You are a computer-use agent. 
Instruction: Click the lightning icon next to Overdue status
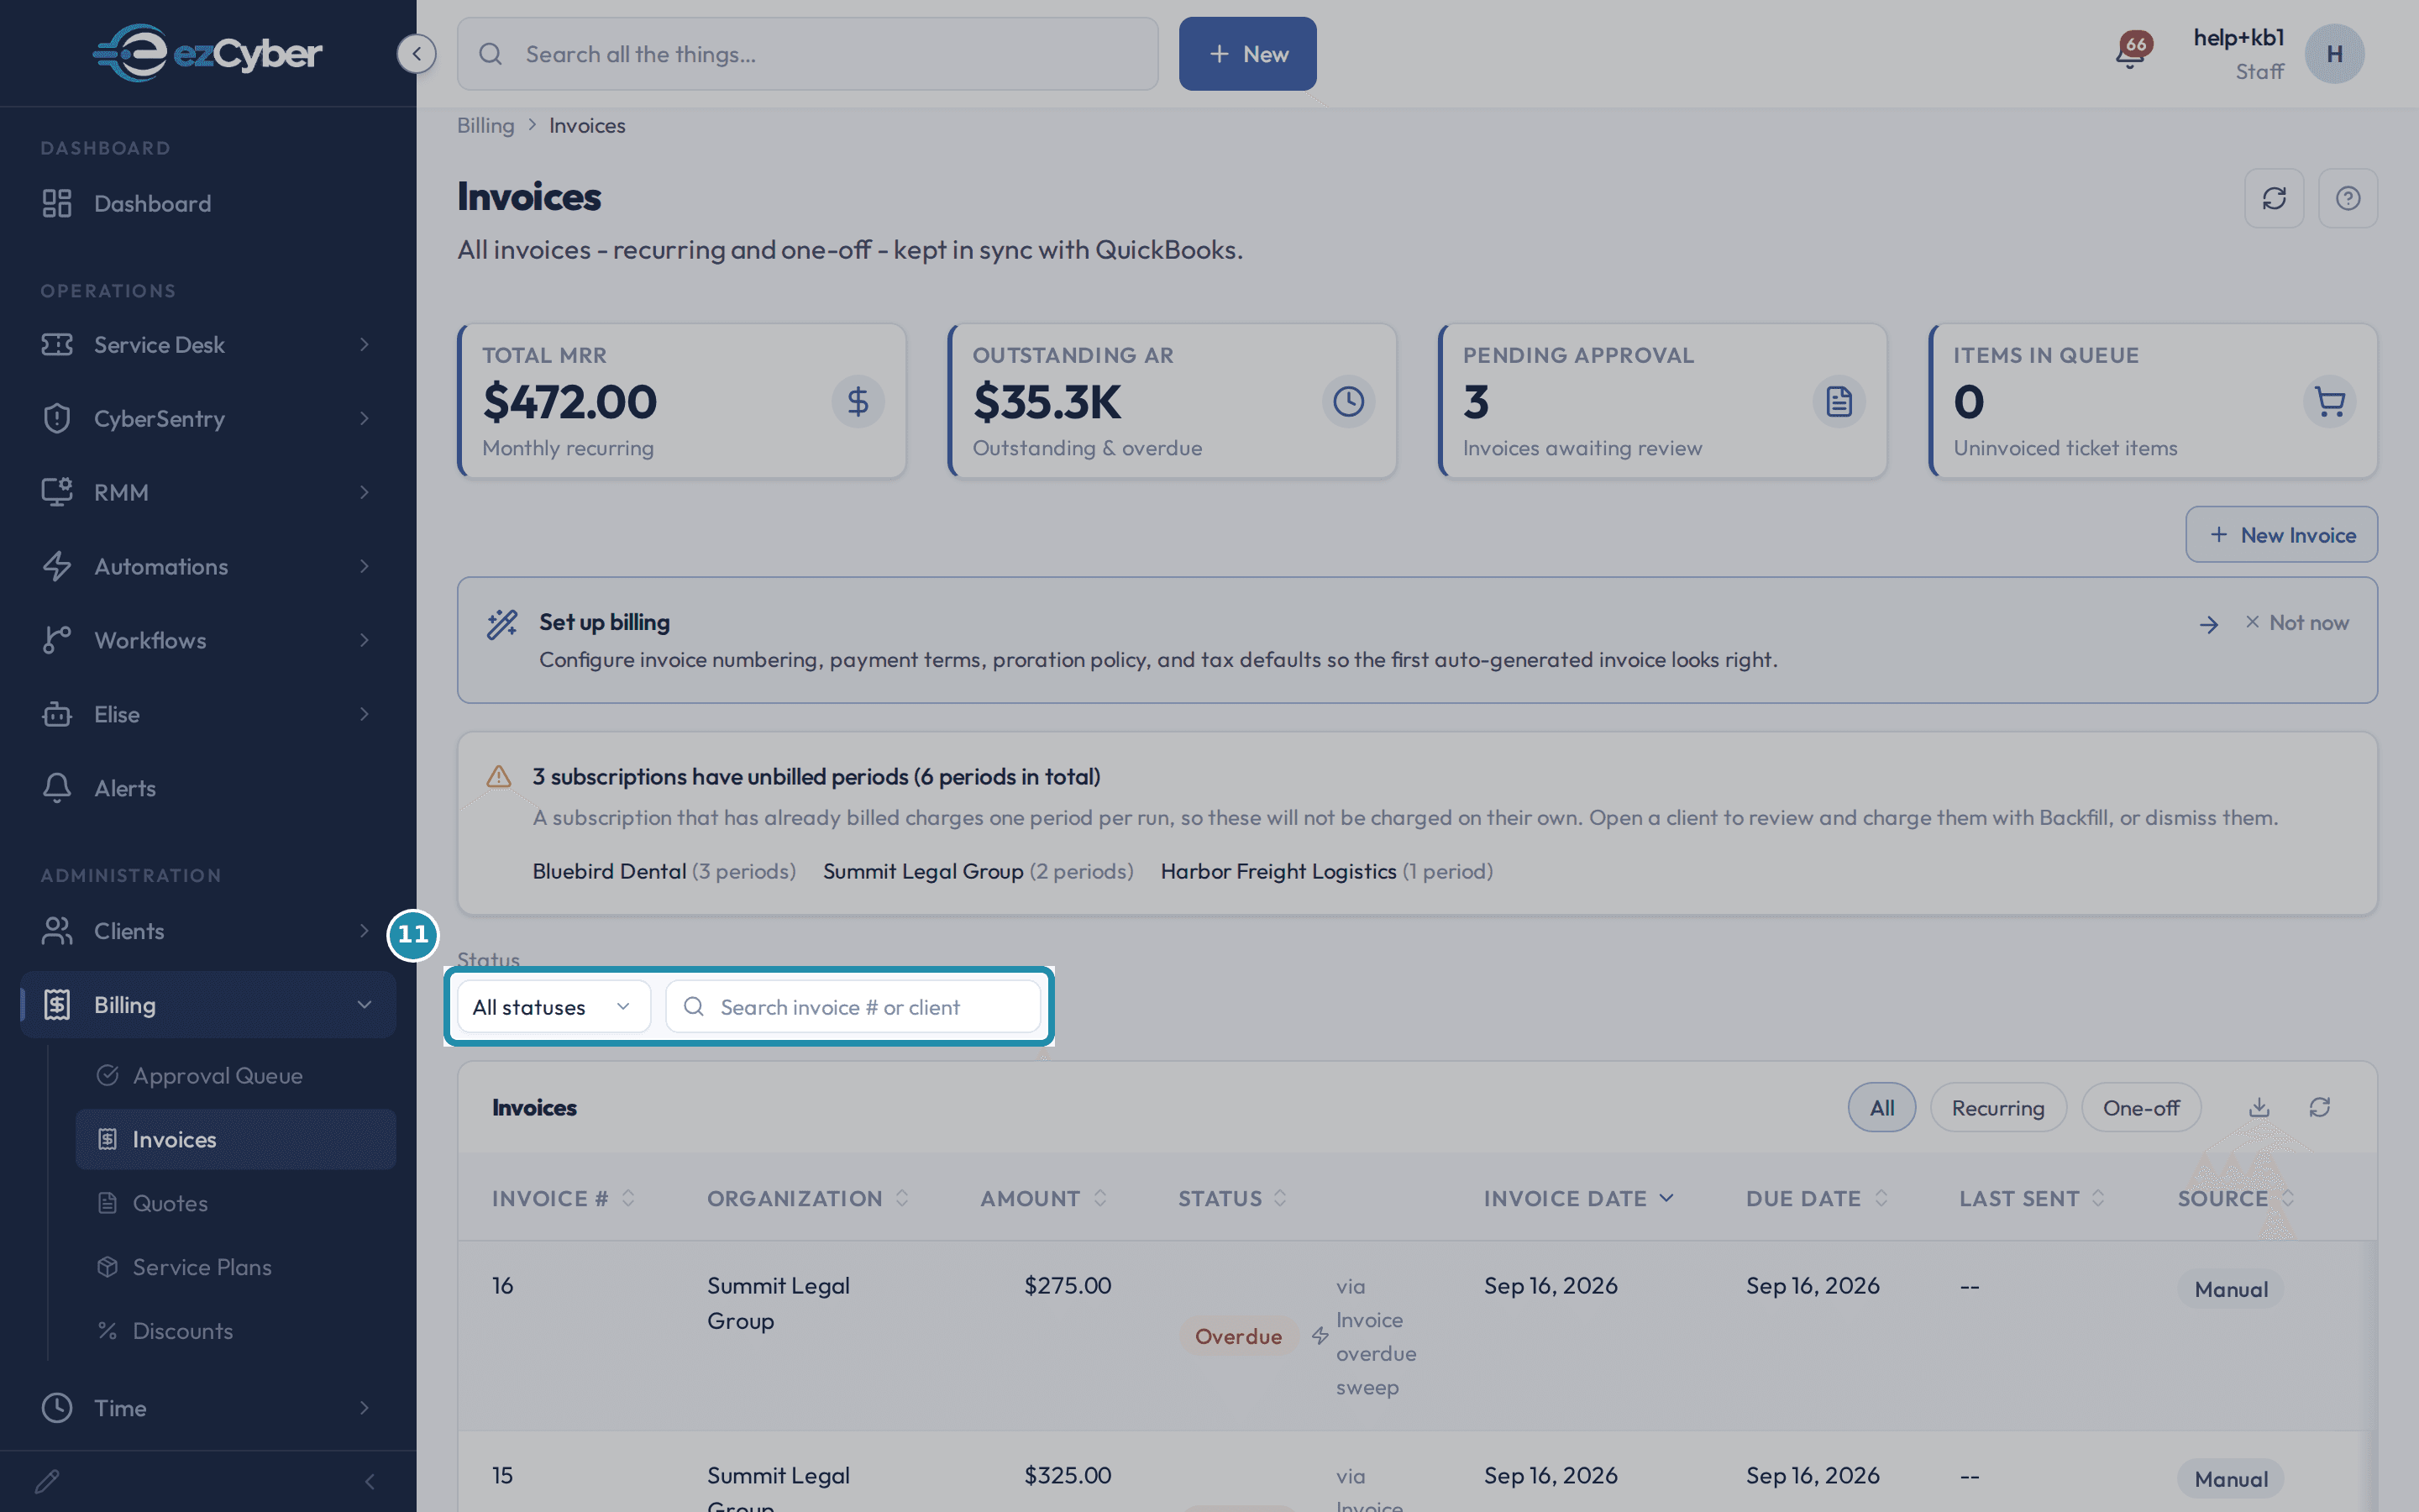(x=1320, y=1336)
